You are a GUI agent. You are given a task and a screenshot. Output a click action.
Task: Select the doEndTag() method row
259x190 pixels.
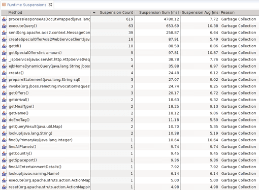[x=130, y=120]
